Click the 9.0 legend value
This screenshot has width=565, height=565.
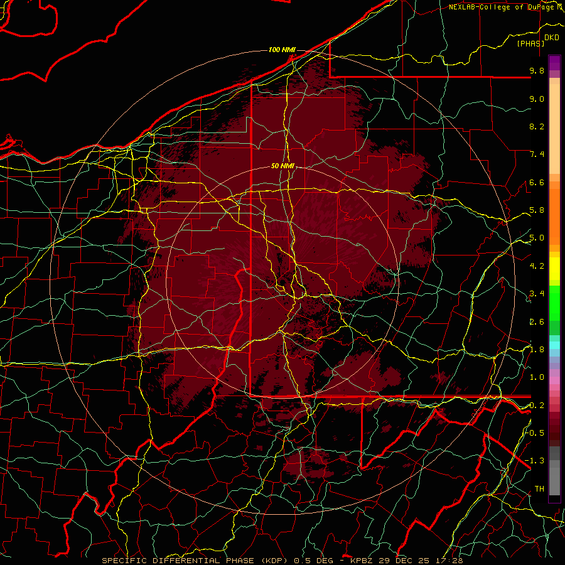point(537,99)
